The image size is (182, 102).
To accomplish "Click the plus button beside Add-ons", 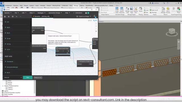I will (x=28, y=57).
